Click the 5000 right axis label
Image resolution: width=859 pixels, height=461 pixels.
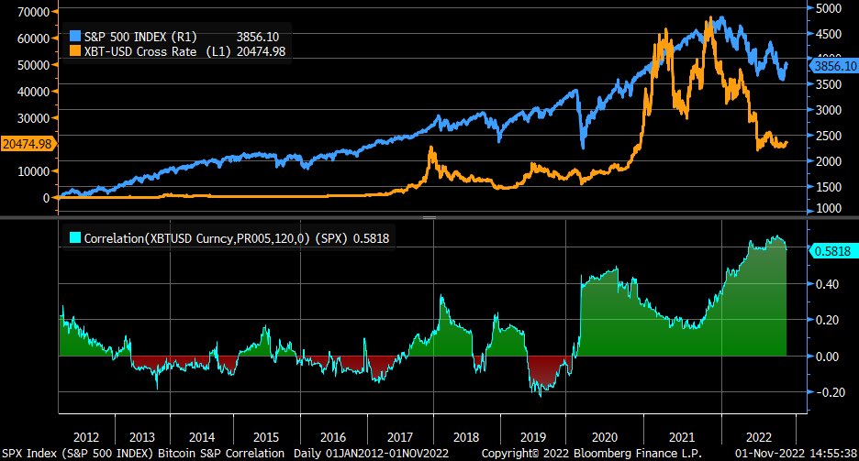point(829,8)
